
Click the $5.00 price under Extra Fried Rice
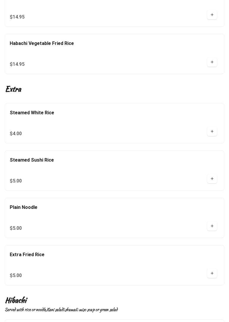coord(16,276)
